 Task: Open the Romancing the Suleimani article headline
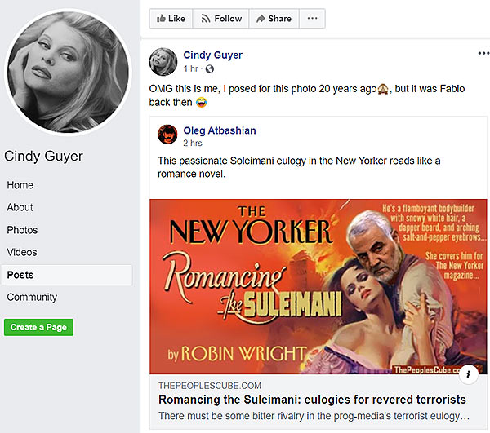click(x=312, y=400)
